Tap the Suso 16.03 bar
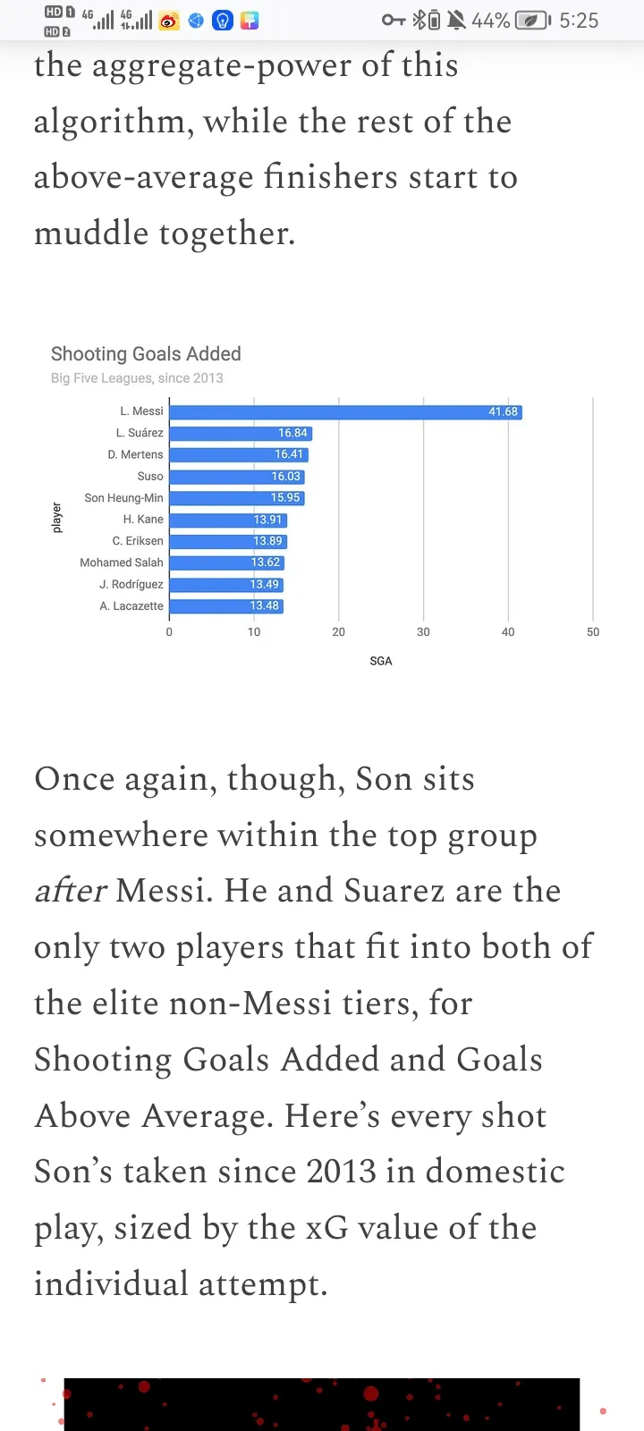The height and width of the screenshot is (1431, 644). pyautogui.click(x=236, y=477)
